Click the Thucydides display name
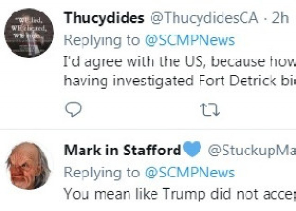The image size is (296, 211). pos(104,18)
